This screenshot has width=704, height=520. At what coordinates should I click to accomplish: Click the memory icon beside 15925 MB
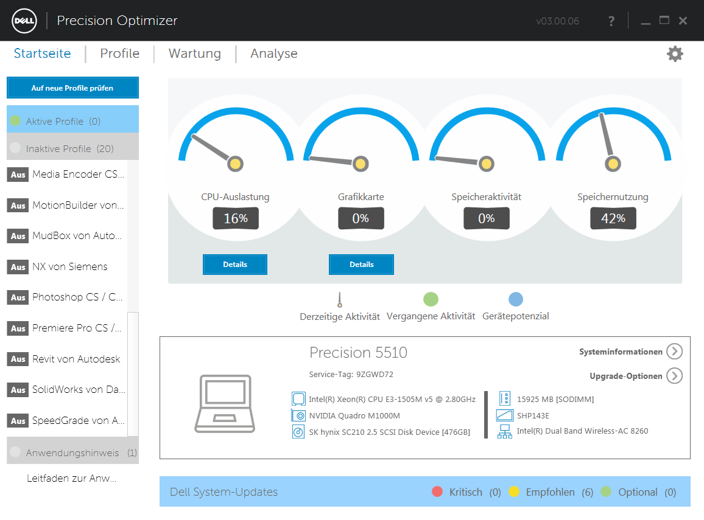pyautogui.click(x=505, y=398)
